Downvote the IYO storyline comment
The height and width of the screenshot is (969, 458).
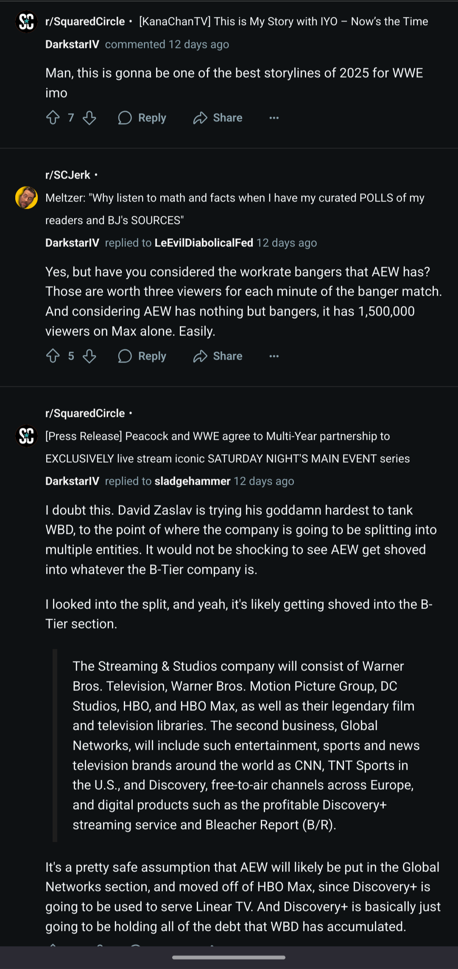[x=89, y=117]
